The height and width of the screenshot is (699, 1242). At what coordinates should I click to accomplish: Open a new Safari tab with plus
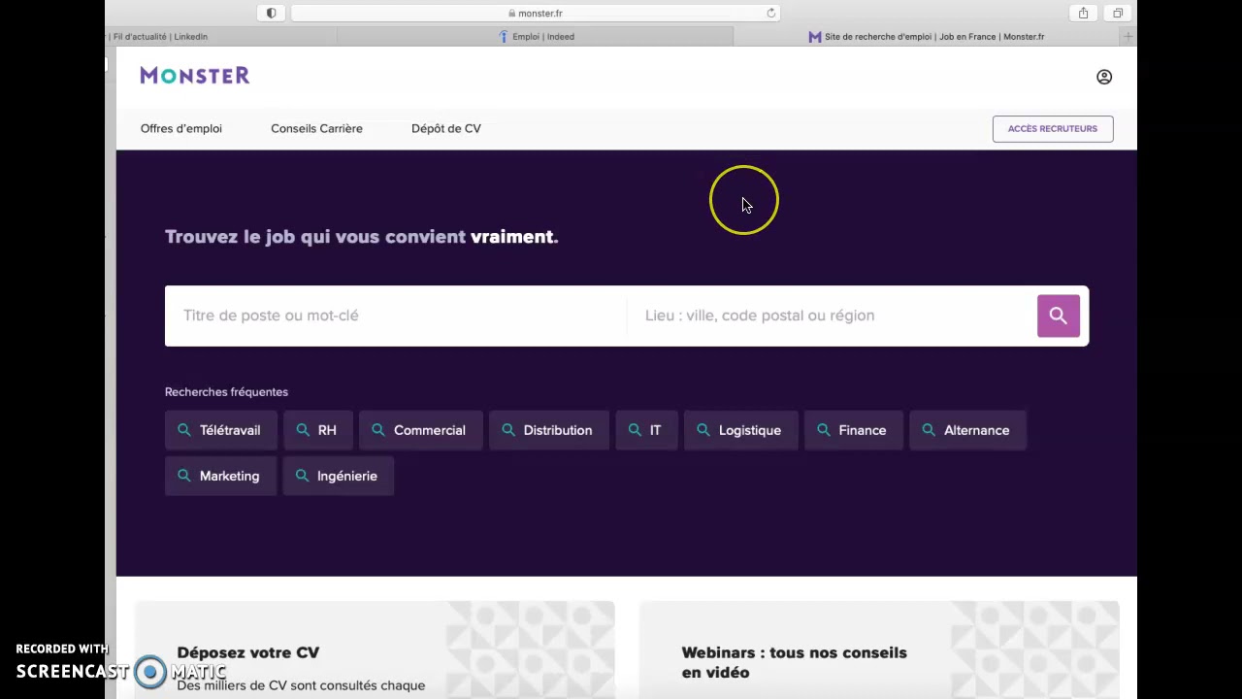[x=1128, y=37]
